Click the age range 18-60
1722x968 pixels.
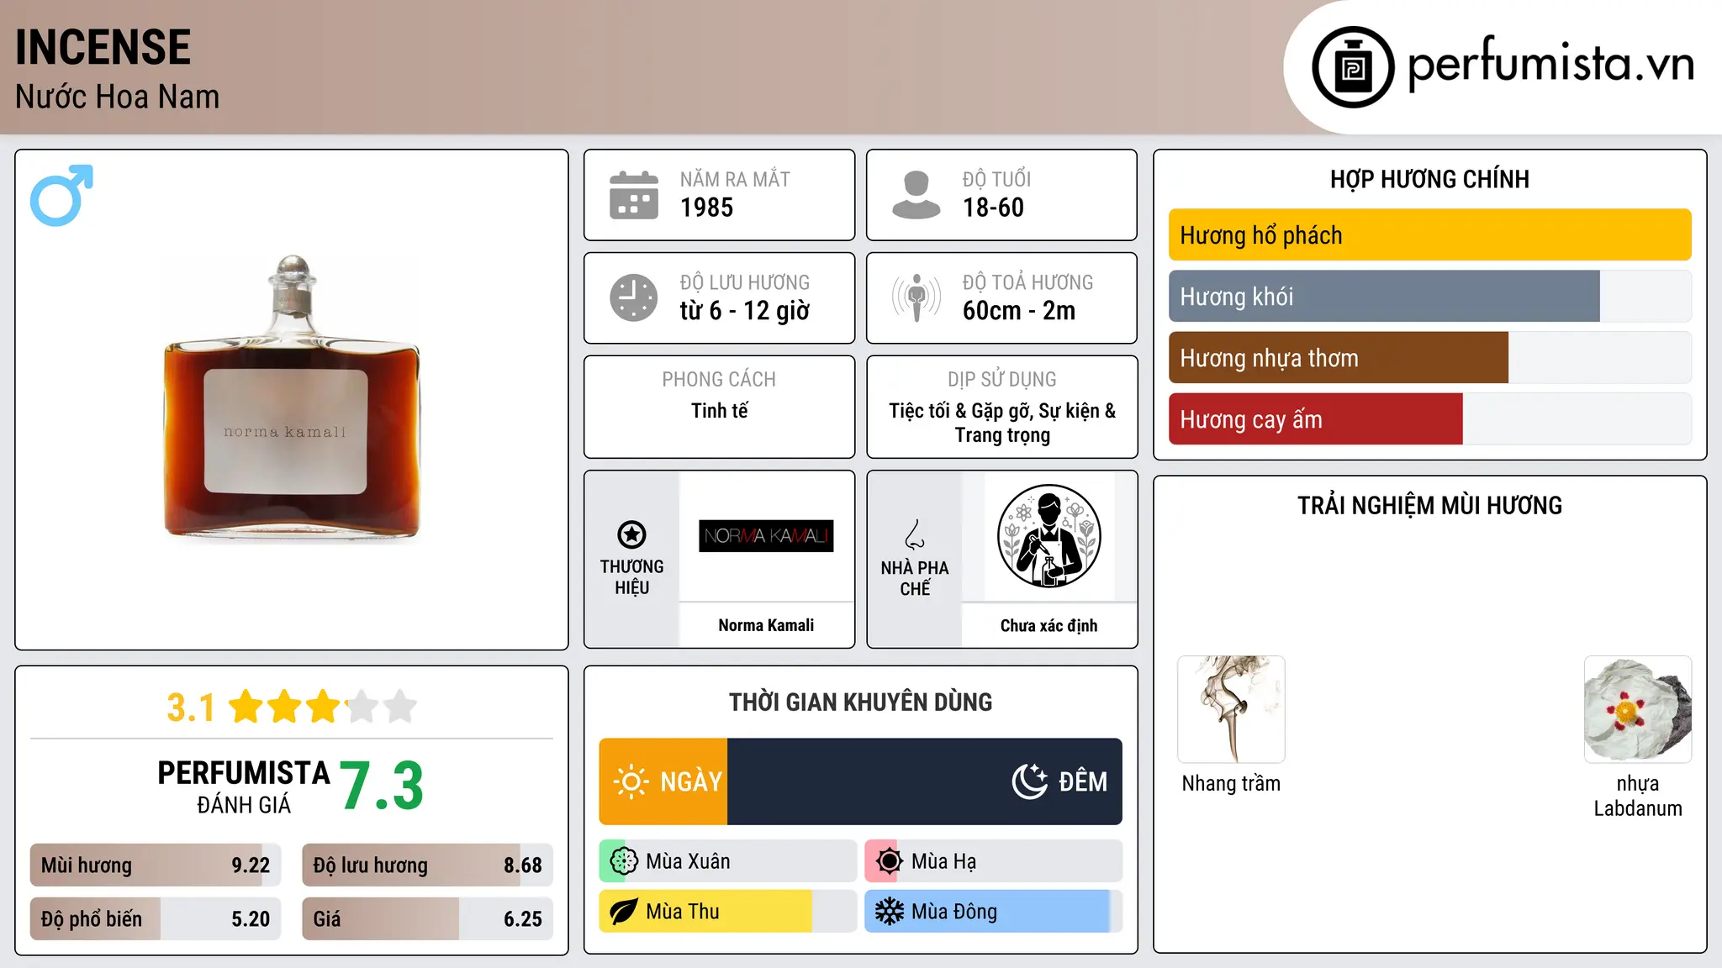(993, 208)
